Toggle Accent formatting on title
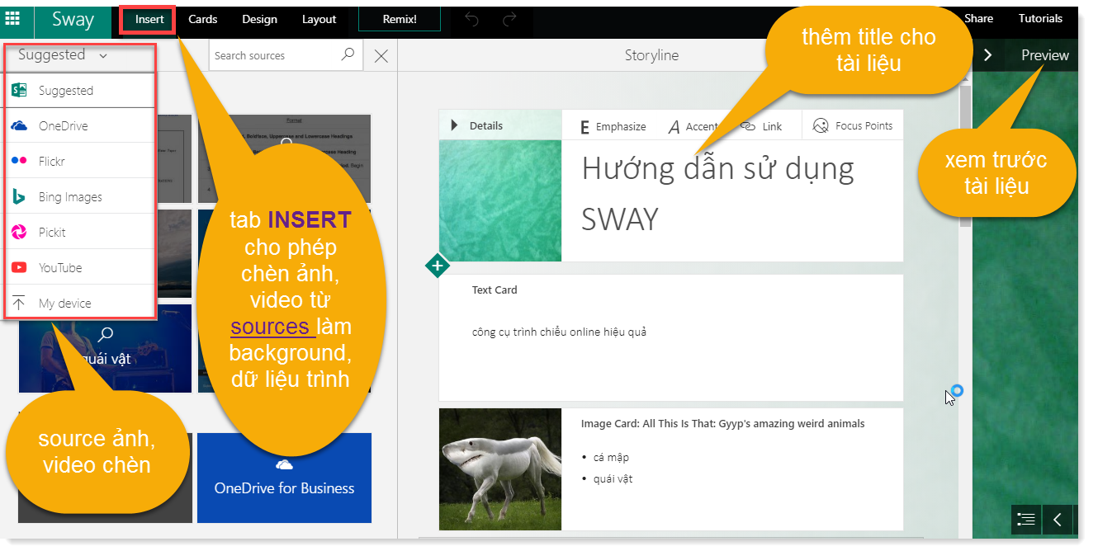Image resolution: width=1098 pixels, height=551 pixels. [x=692, y=126]
